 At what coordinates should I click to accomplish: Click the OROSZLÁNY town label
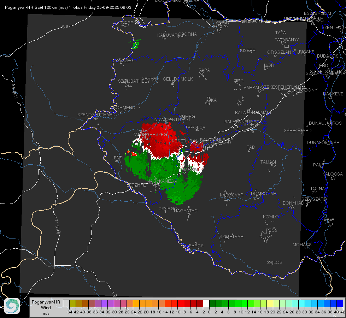point(281,52)
